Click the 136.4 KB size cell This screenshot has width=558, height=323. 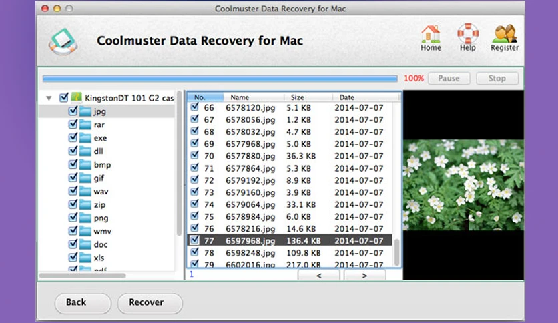click(304, 241)
